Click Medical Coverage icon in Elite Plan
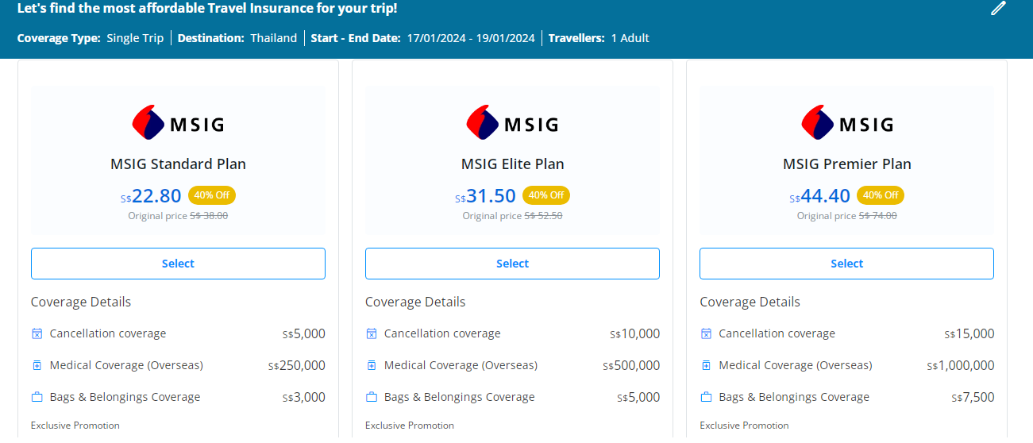This screenshot has width=1033, height=443. (x=371, y=365)
